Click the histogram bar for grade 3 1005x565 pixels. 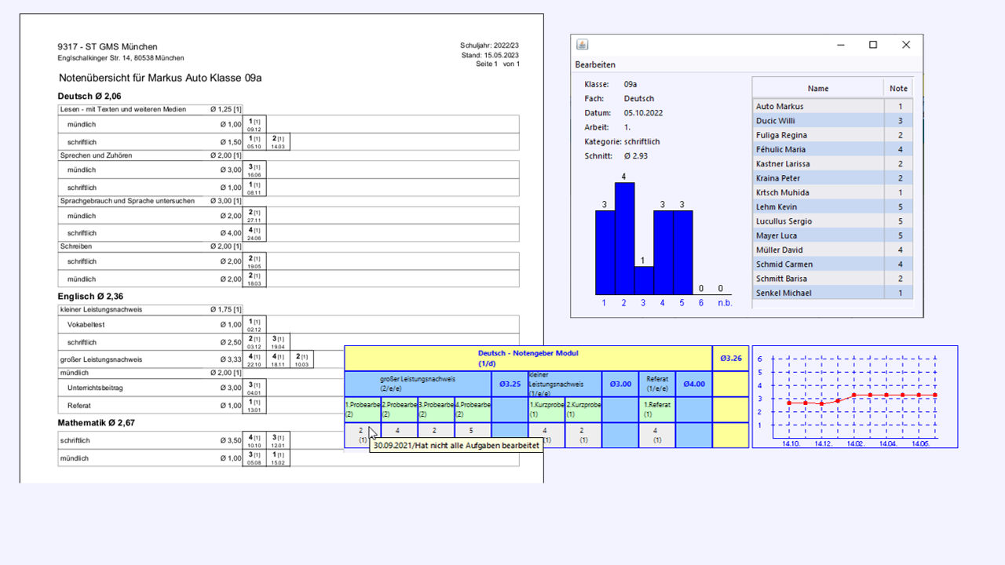[x=644, y=280]
